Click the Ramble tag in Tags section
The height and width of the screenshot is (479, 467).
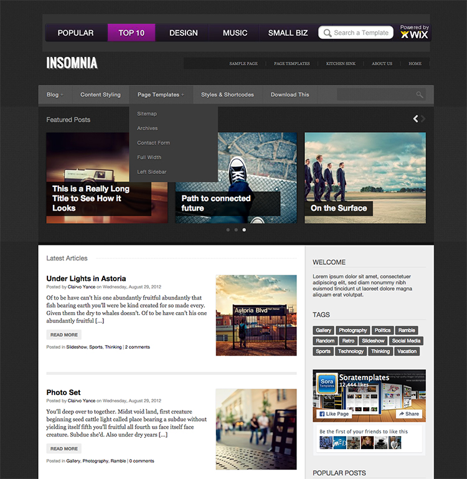[407, 330]
